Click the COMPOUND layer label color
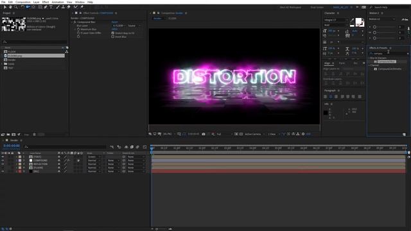The height and width of the screenshot is (231, 411). tap(20, 160)
